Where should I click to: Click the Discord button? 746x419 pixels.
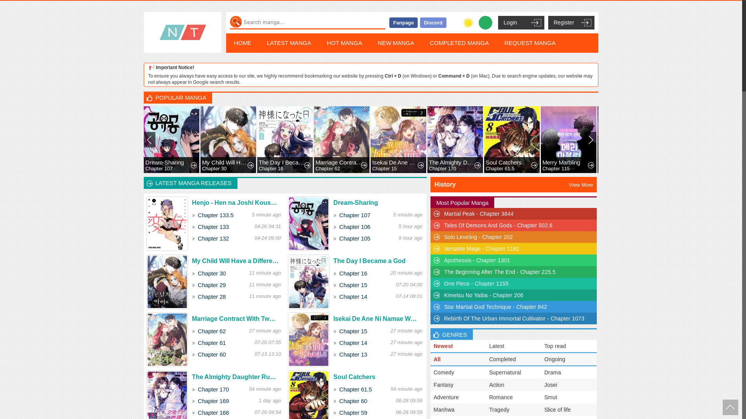(x=433, y=23)
